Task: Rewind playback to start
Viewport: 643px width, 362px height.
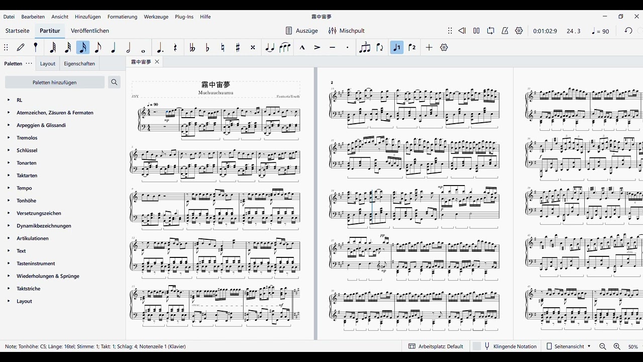Action: pos(462,31)
